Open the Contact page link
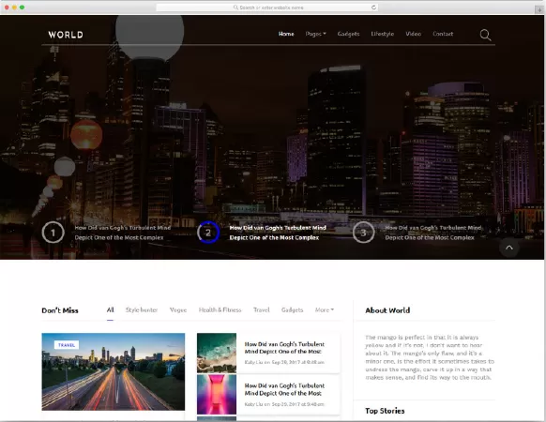 click(x=443, y=34)
